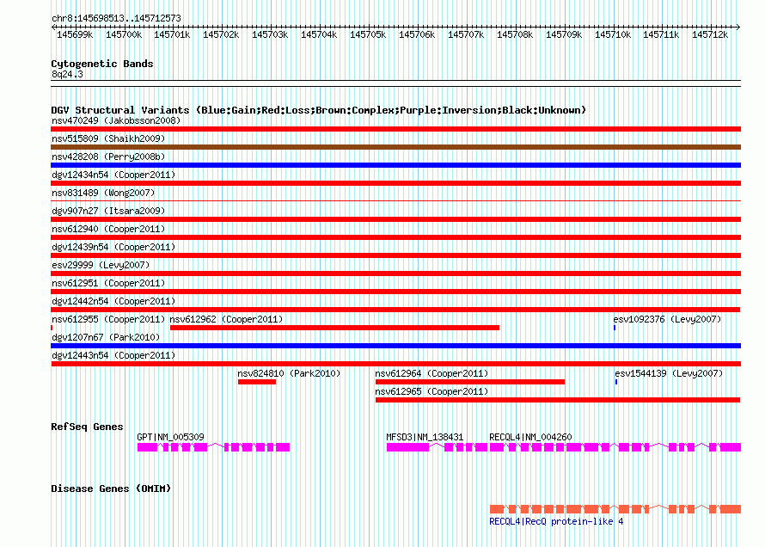Open variant dgv907n27 (Itsara2009) label
This screenshot has height=547, width=765.
coord(108,211)
